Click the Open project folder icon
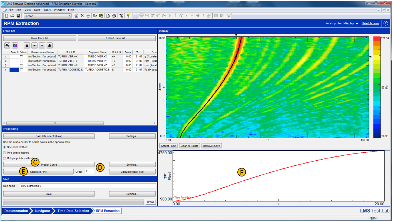The width and height of the screenshot is (393, 222). point(12,16)
